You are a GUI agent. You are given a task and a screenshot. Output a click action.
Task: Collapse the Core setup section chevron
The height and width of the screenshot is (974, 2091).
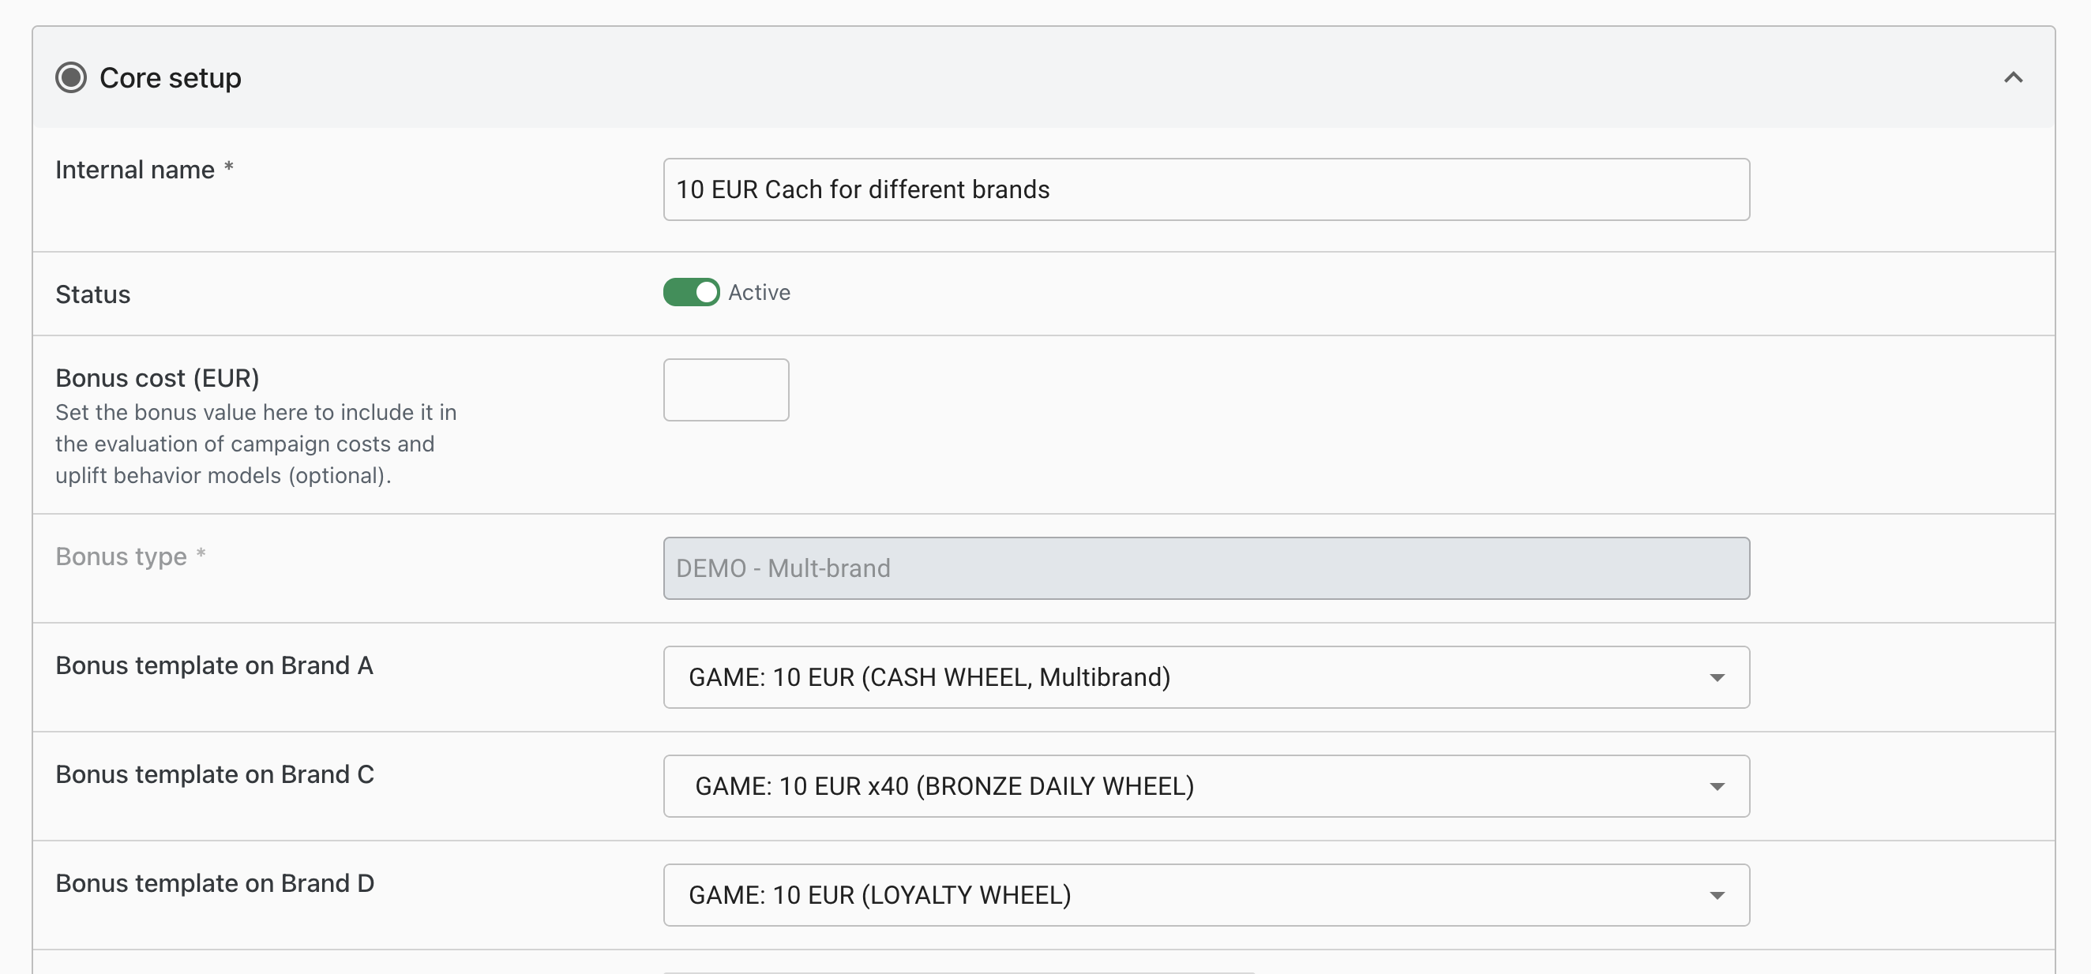pos(2013,78)
